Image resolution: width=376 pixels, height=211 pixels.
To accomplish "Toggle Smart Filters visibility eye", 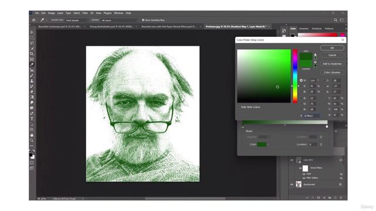I will pyautogui.click(x=300, y=168).
